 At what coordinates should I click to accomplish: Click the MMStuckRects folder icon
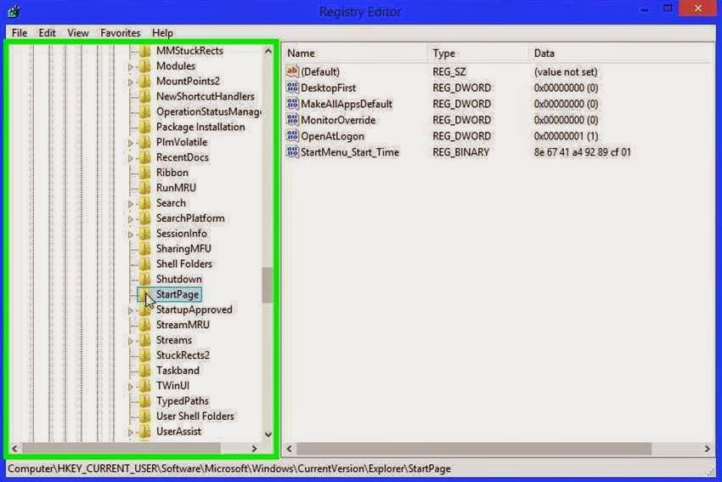tap(145, 51)
